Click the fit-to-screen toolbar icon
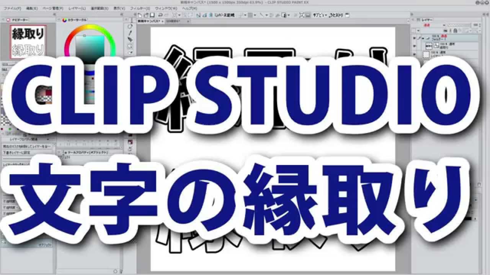Screen dimensions: 490x275 click(301, 15)
